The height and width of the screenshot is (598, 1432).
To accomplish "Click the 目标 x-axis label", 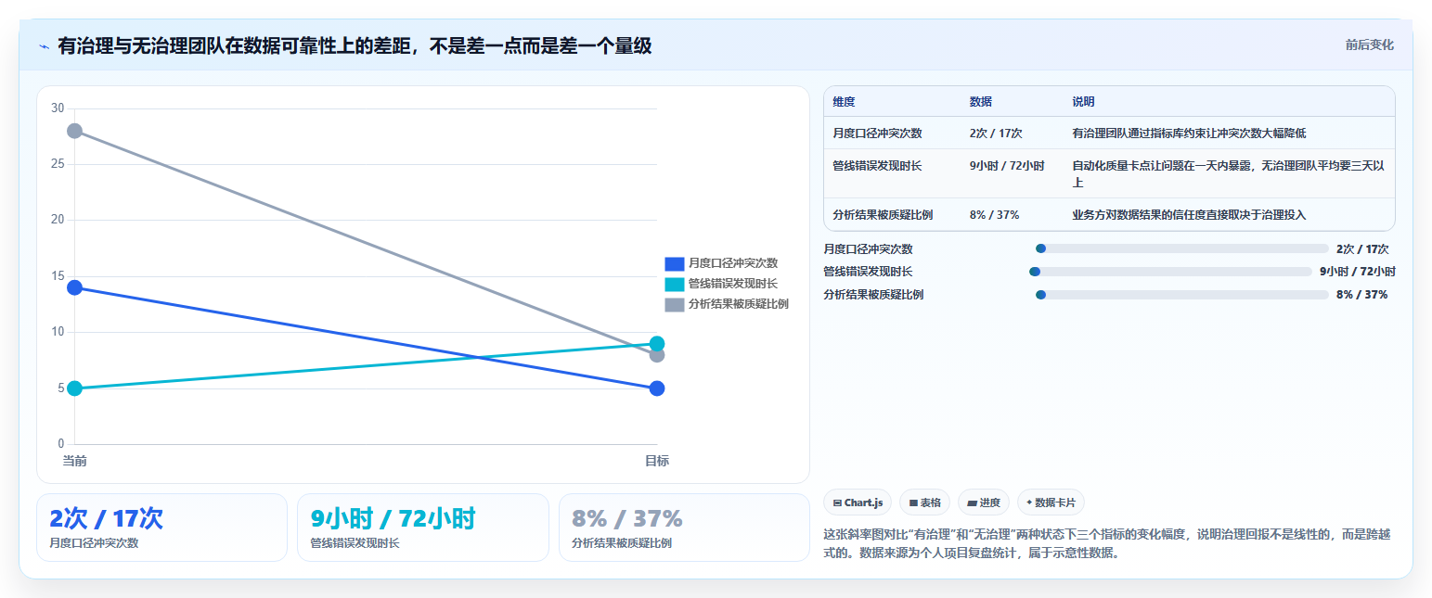I will [657, 461].
